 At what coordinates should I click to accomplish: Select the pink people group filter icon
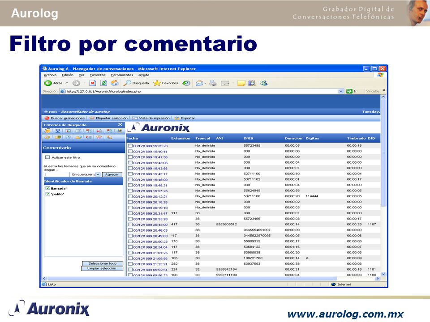99,137
